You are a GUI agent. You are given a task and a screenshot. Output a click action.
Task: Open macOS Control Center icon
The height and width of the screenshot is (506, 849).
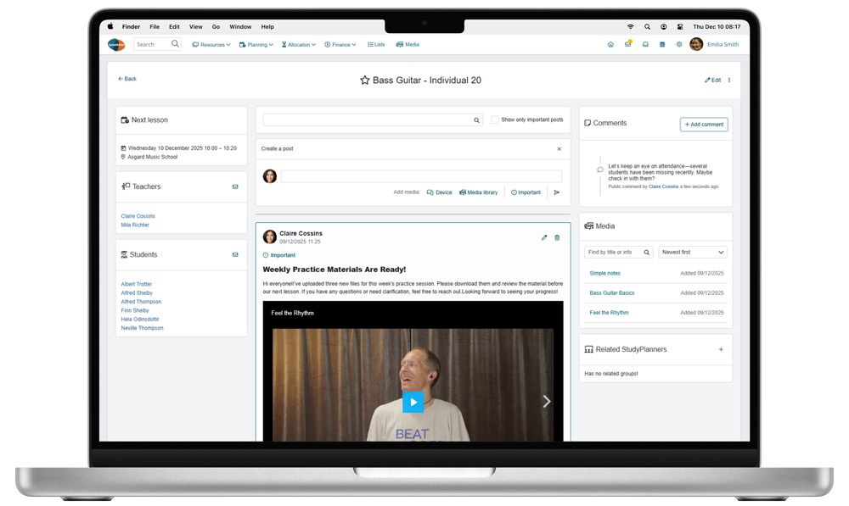tap(680, 26)
